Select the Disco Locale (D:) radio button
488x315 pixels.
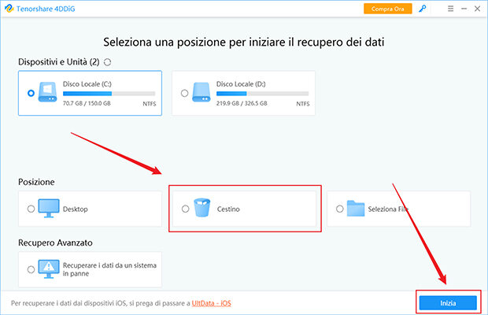coord(184,93)
